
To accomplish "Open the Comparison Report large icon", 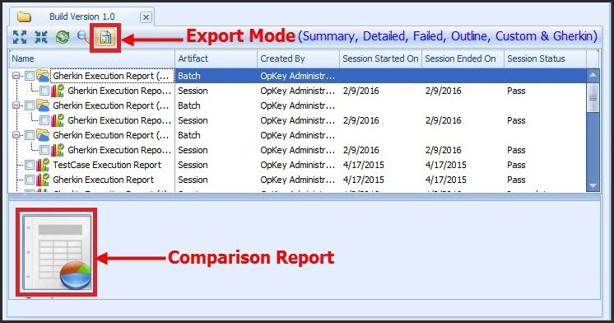I will pos(57,252).
